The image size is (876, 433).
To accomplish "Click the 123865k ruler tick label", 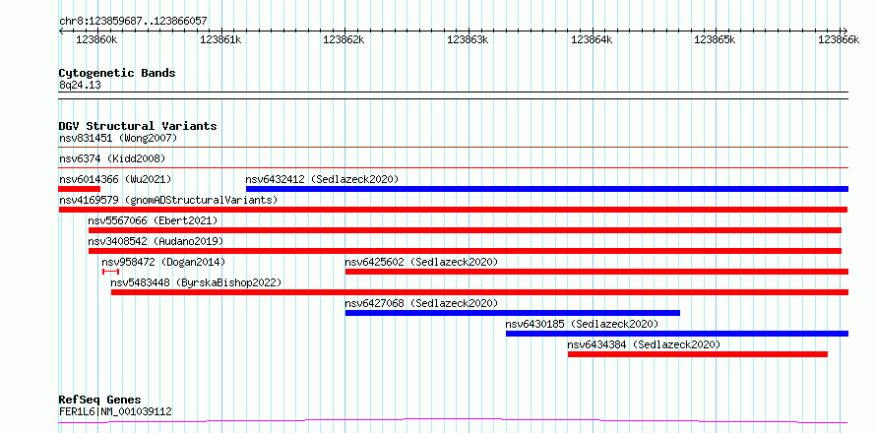I will click(x=716, y=39).
